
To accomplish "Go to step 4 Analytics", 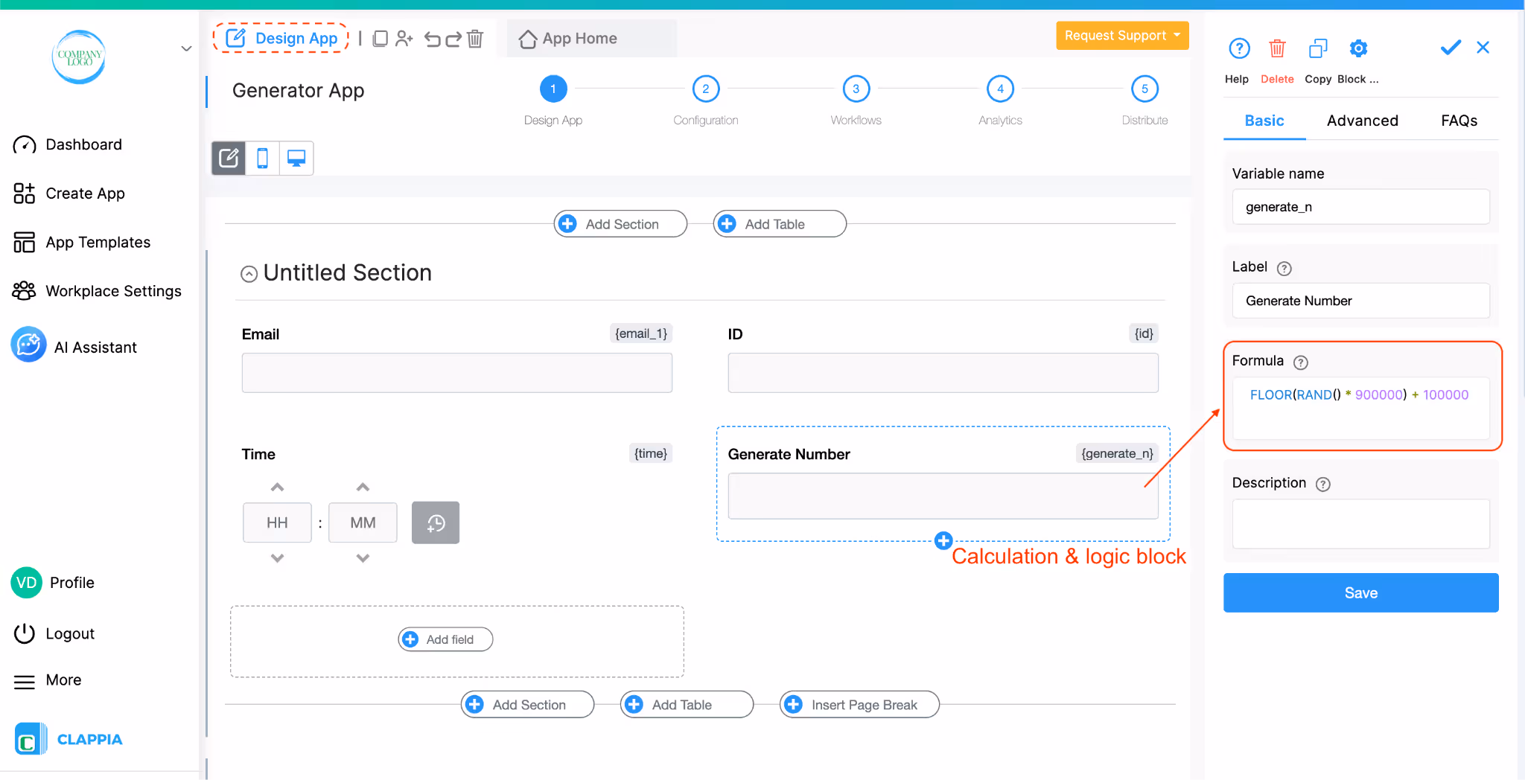I will coord(1000,89).
